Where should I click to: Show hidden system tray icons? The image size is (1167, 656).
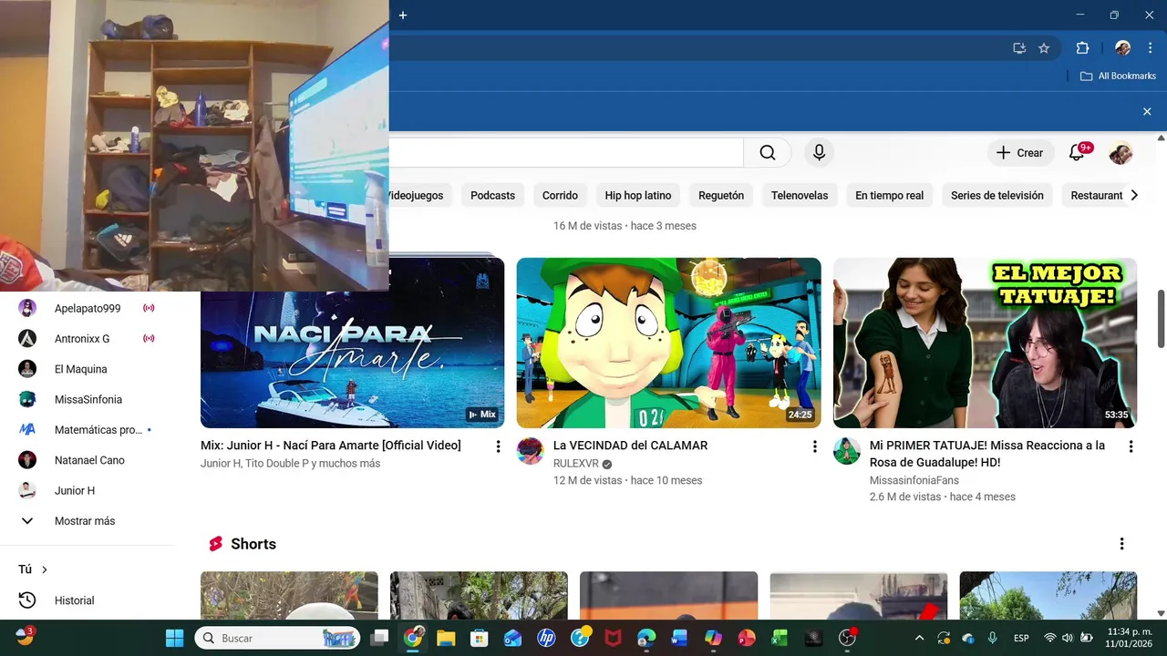point(919,638)
